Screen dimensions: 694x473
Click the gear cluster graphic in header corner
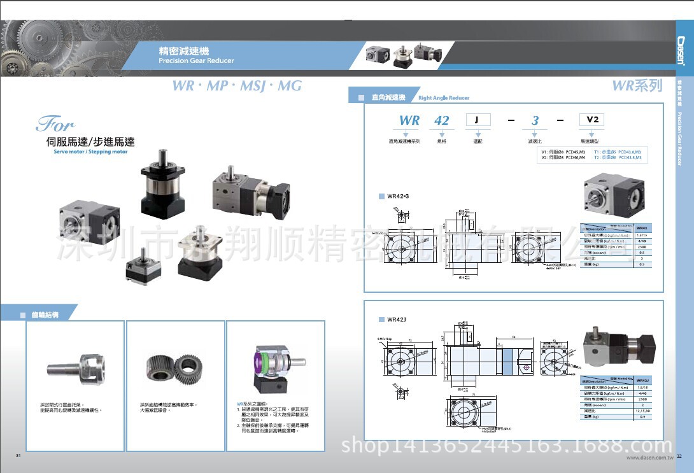click(x=25, y=50)
